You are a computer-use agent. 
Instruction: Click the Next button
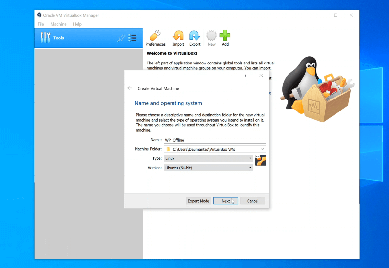click(226, 201)
